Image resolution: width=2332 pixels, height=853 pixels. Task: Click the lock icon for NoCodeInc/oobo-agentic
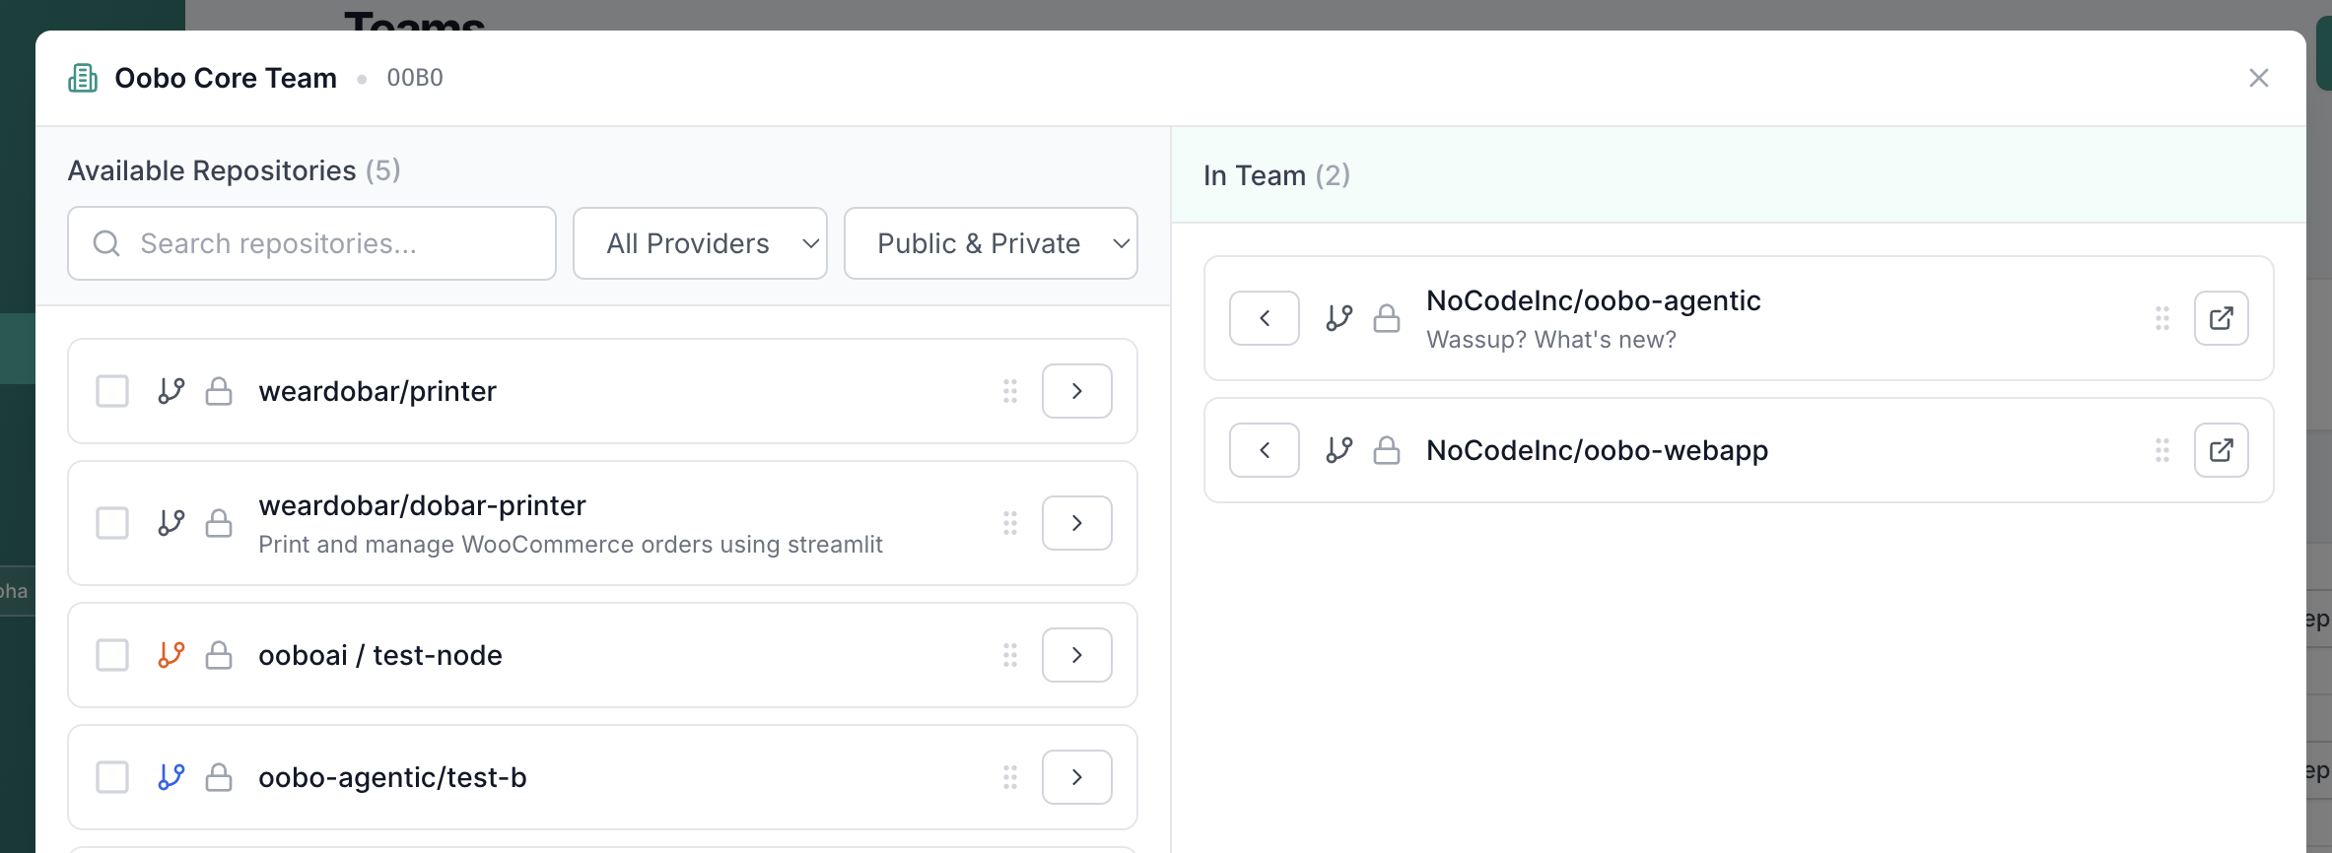1387,318
